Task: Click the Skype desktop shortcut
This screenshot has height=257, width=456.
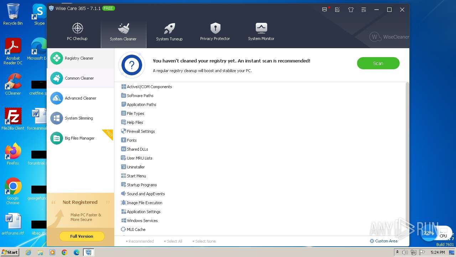Action: point(39,14)
